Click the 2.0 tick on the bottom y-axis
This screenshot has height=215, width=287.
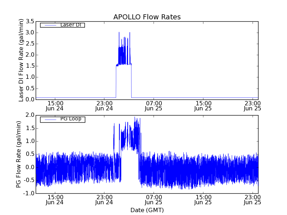(30, 115)
